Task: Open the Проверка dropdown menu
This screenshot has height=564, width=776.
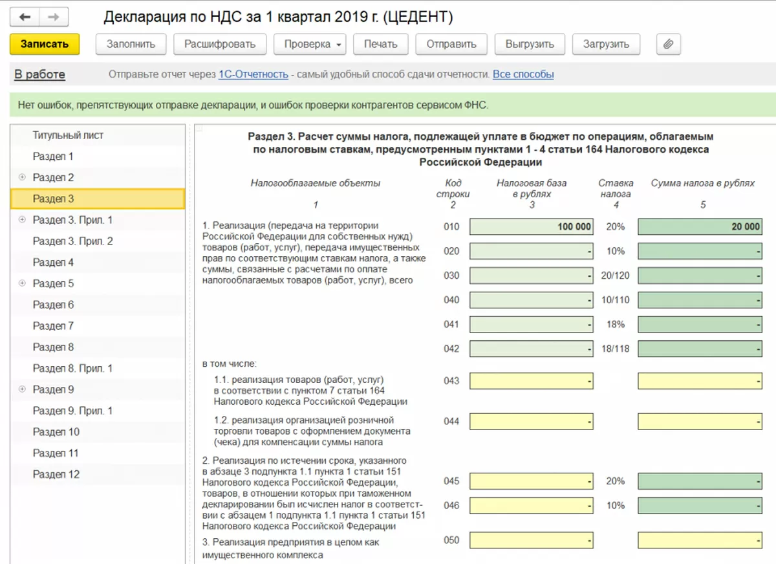Action: point(310,44)
